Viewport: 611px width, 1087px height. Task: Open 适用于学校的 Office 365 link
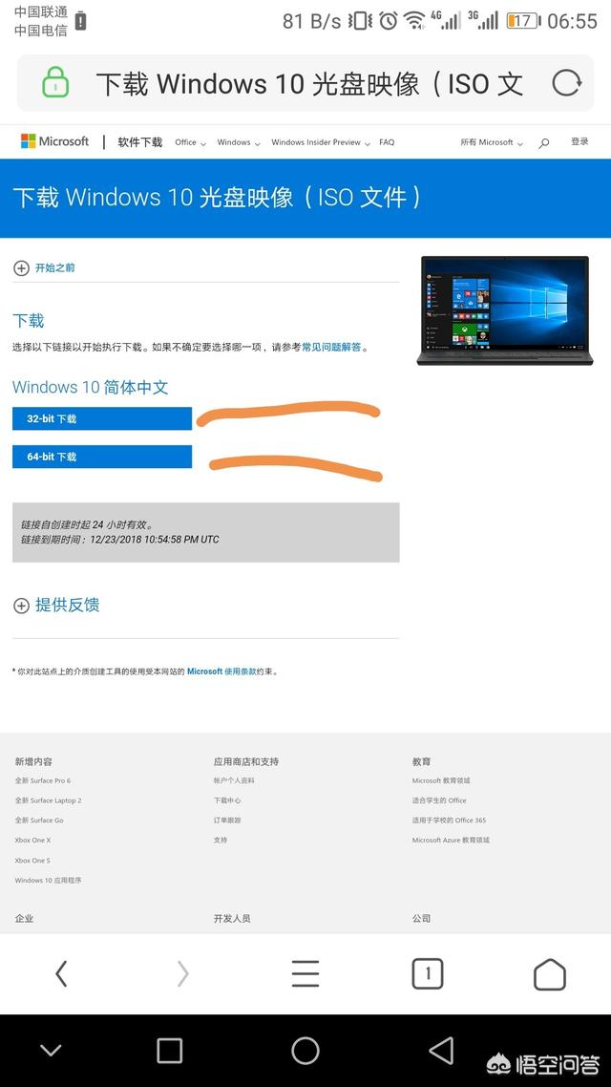[449, 821]
